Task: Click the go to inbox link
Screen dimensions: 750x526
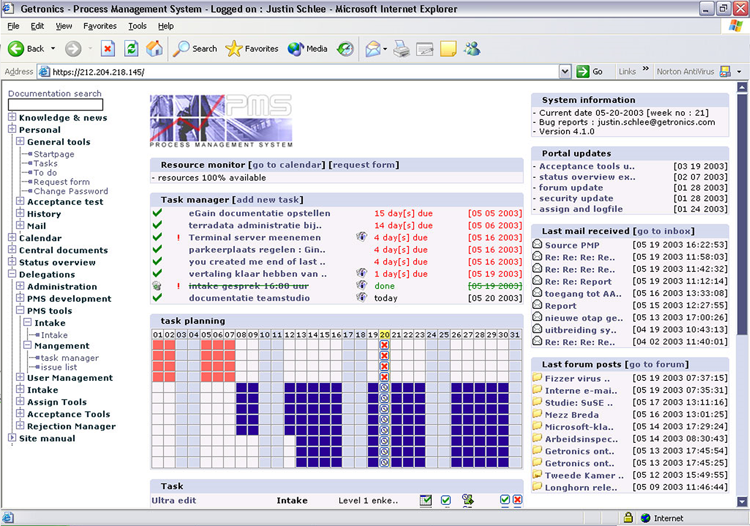Action: click(x=663, y=231)
